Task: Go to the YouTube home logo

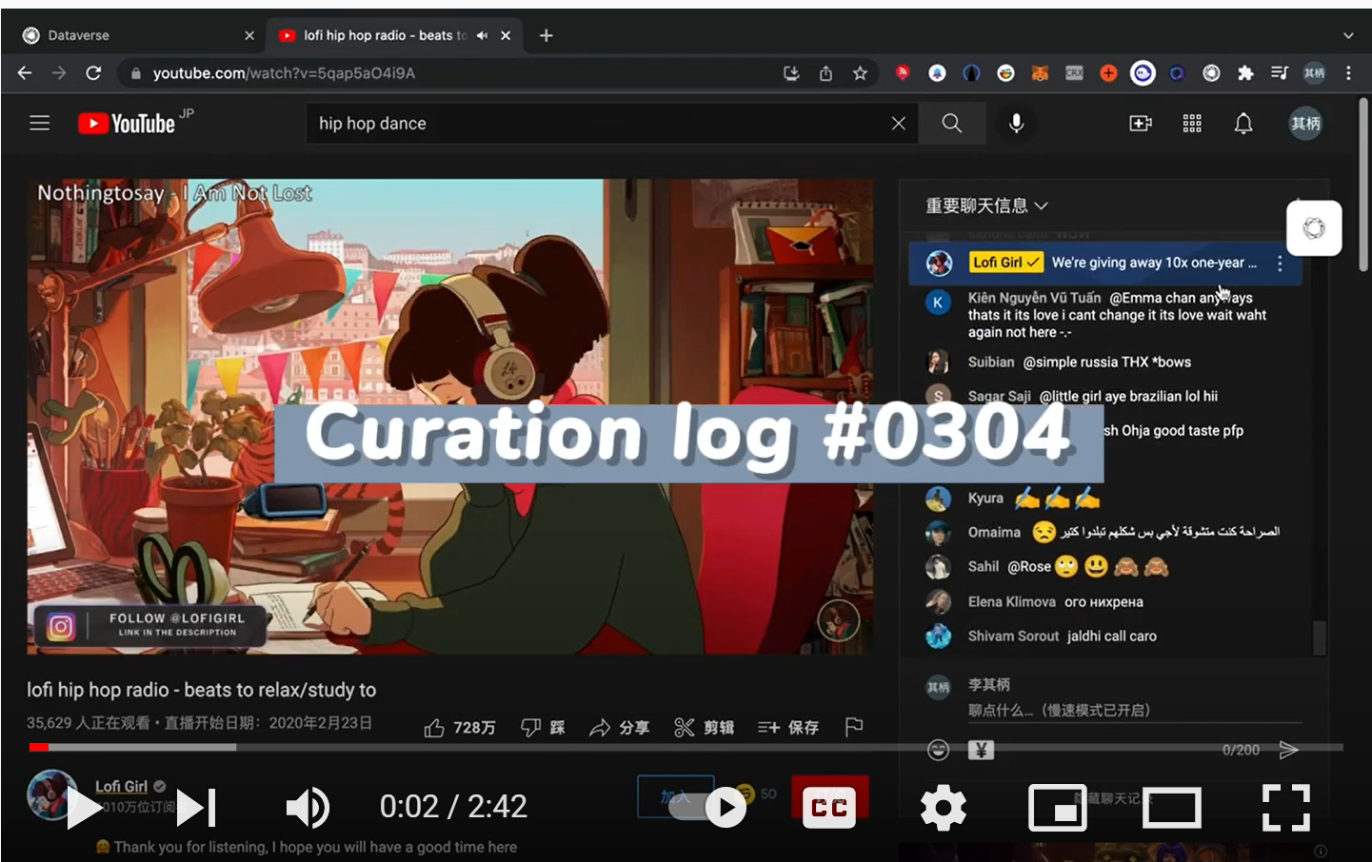Action: pos(127,123)
